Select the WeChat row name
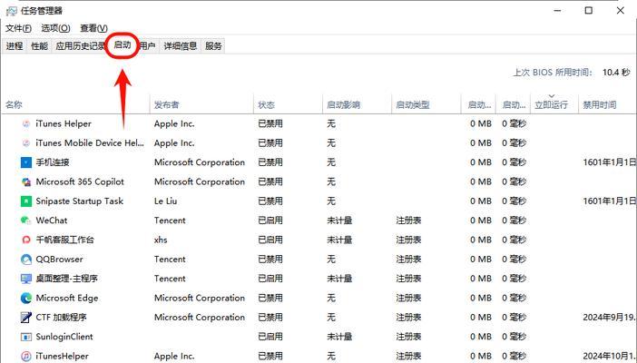This screenshot has height=363, width=637. coord(52,221)
